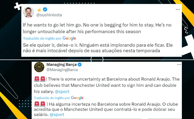Open the @sushiniesta handle link
This screenshot has height=119, width=194.
(50, 15)
